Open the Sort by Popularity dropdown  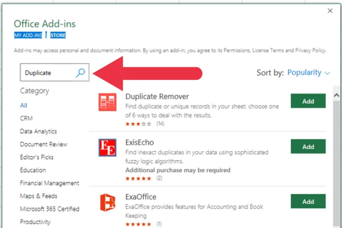click(x=308, y=72)
